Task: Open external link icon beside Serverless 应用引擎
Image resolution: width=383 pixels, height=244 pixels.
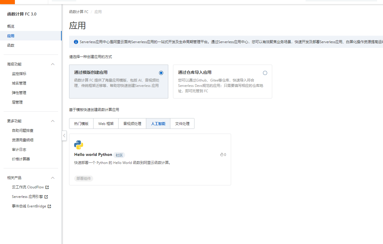Action: point(46,197)
